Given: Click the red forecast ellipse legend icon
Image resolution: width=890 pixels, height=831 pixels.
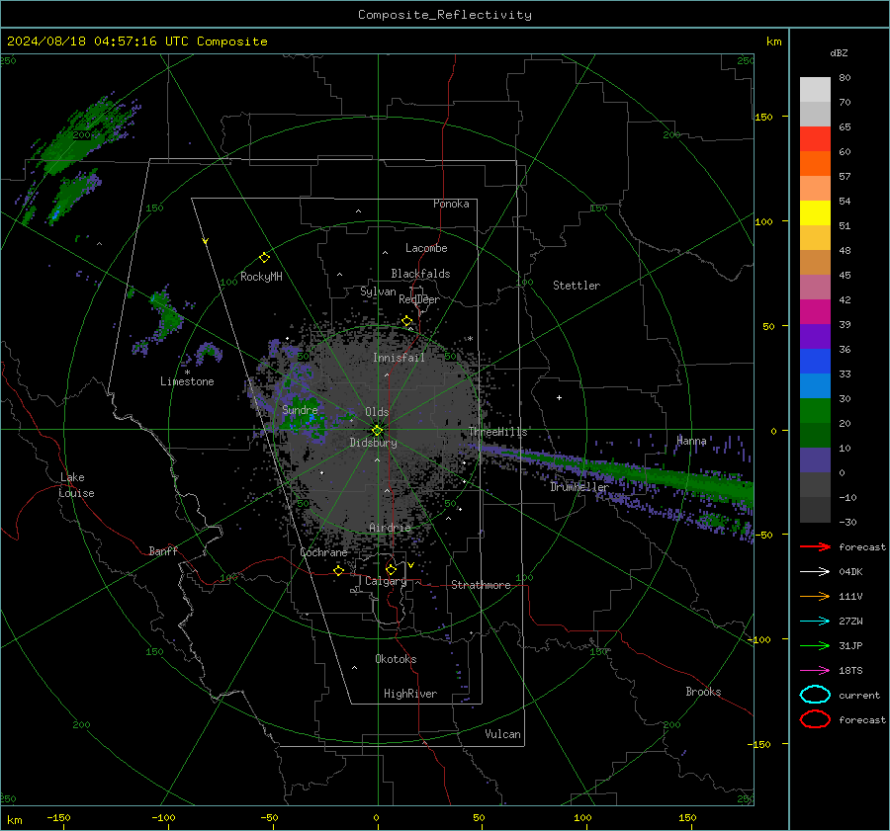Looking at the screenshot, I should (x=815, y=719).
